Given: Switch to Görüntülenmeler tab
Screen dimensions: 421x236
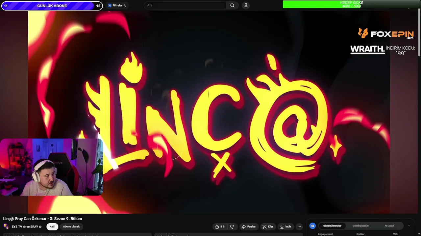Looking at the screenshot, I should (332, 226).
